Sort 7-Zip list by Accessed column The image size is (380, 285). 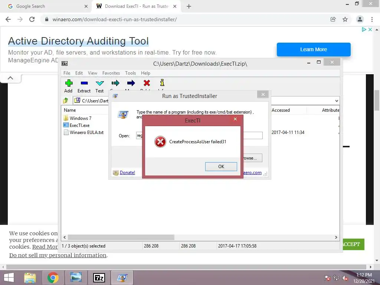pyautogui.click(x=281, y=110)
